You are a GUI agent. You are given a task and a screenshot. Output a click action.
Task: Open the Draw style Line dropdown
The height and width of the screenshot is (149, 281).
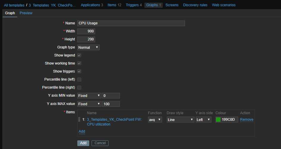point(180,120)
